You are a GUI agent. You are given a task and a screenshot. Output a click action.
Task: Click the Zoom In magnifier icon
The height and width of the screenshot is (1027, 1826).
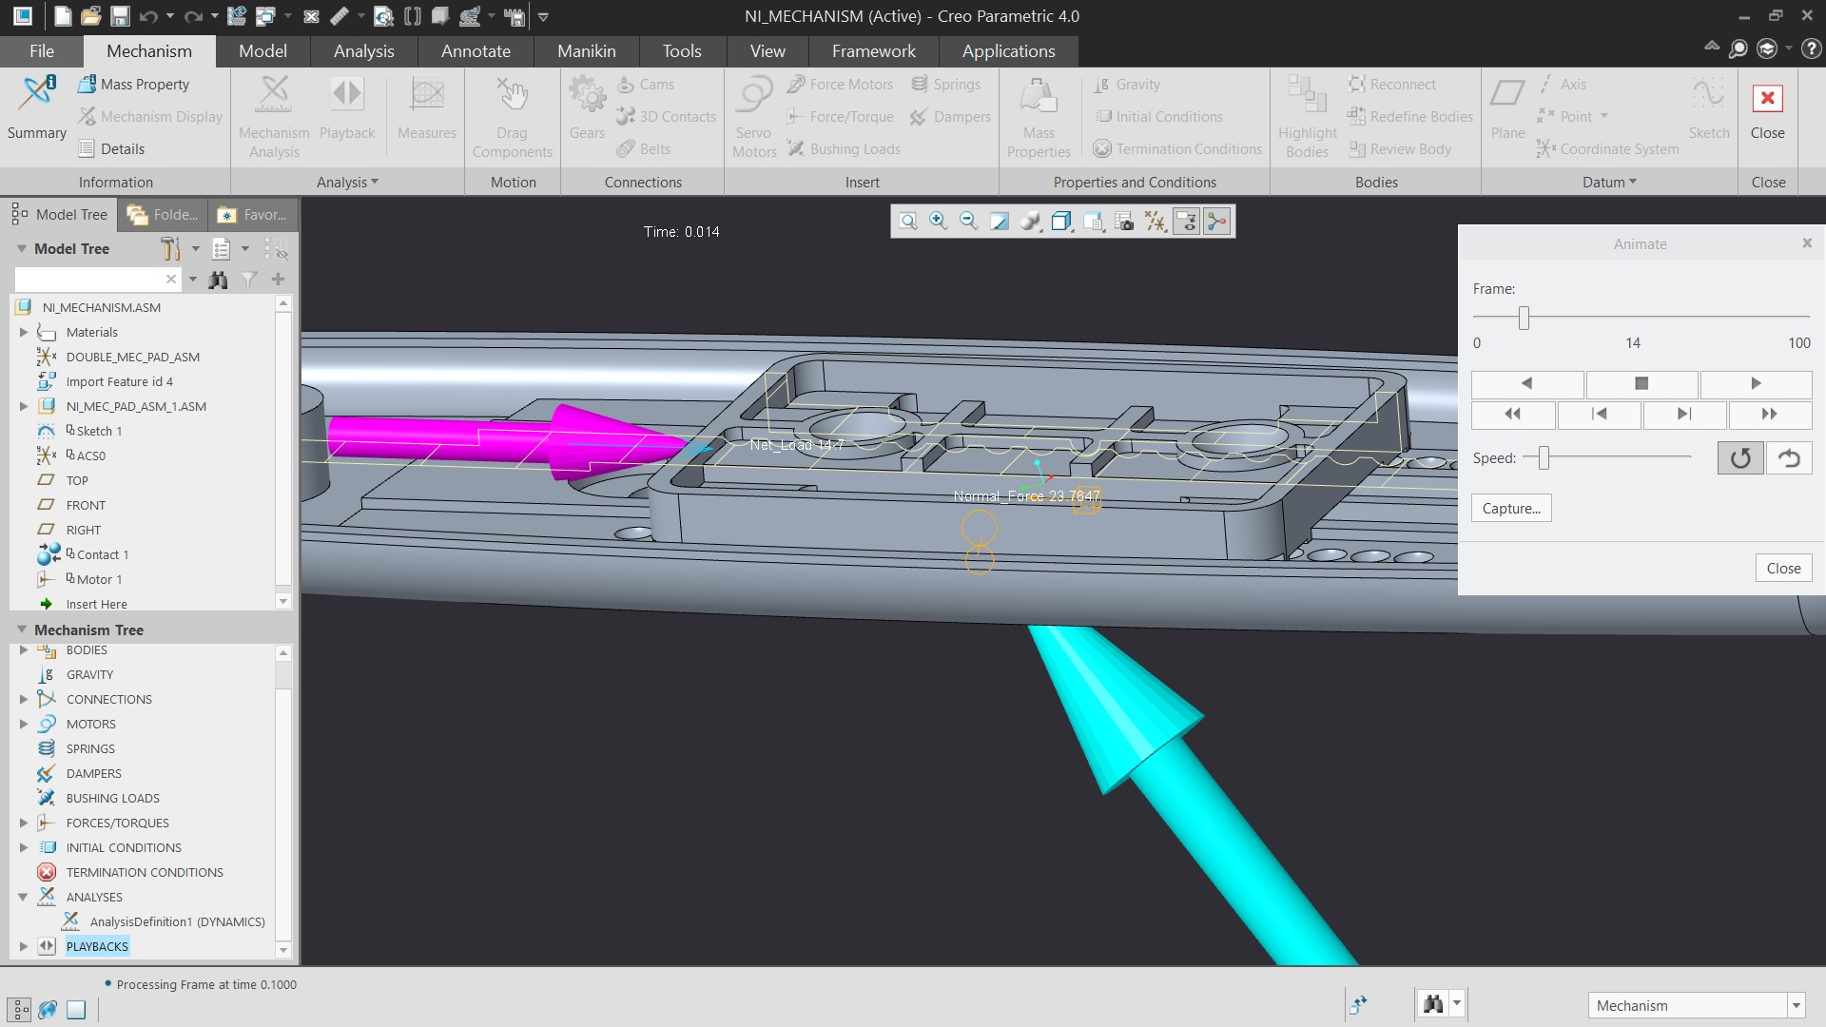[x=939, y=222]
